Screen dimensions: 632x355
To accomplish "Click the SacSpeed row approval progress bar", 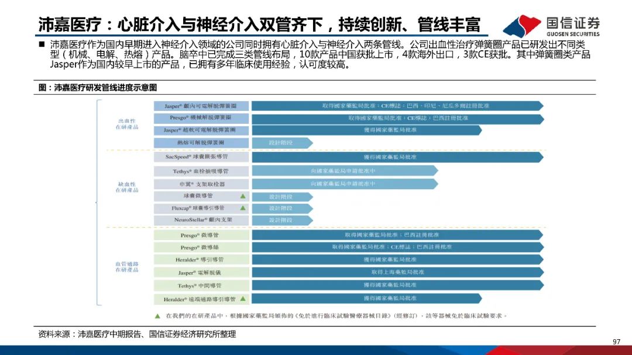I will pos(397,157).
